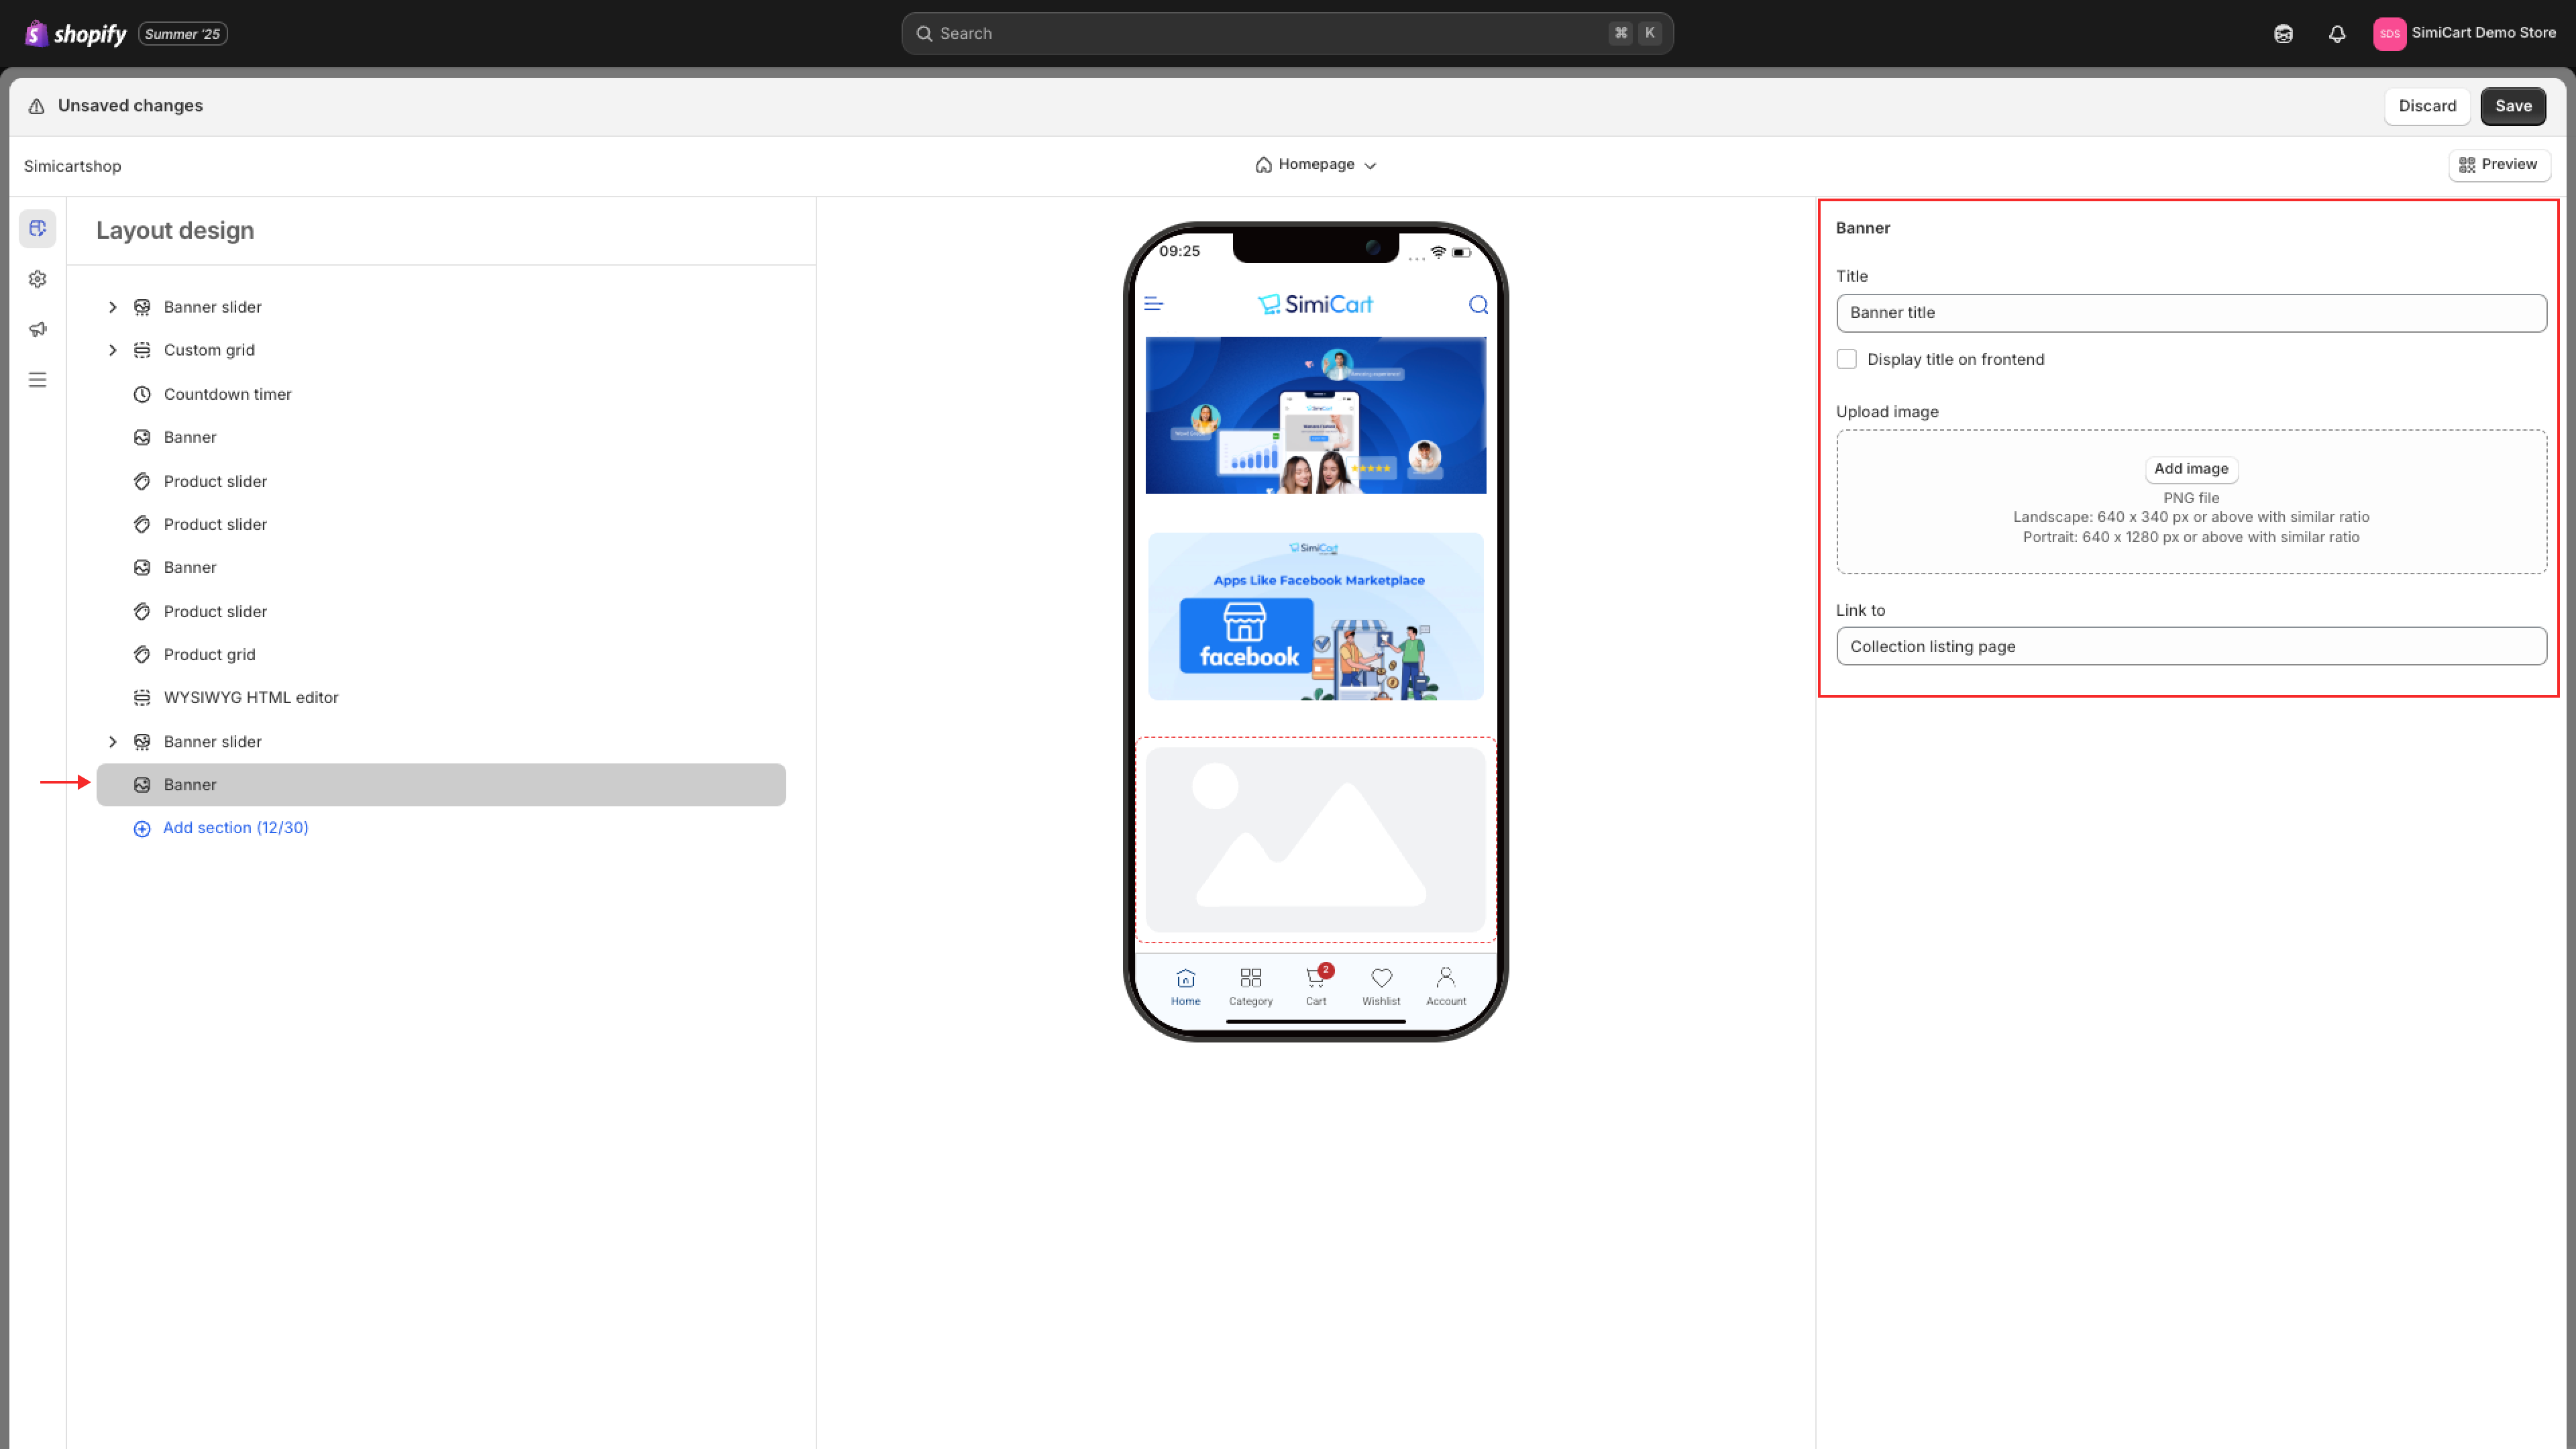Select the WYSIWYG HTML editor section
The width and height of the screenshot is (2576, 1449).
point(250,697)
